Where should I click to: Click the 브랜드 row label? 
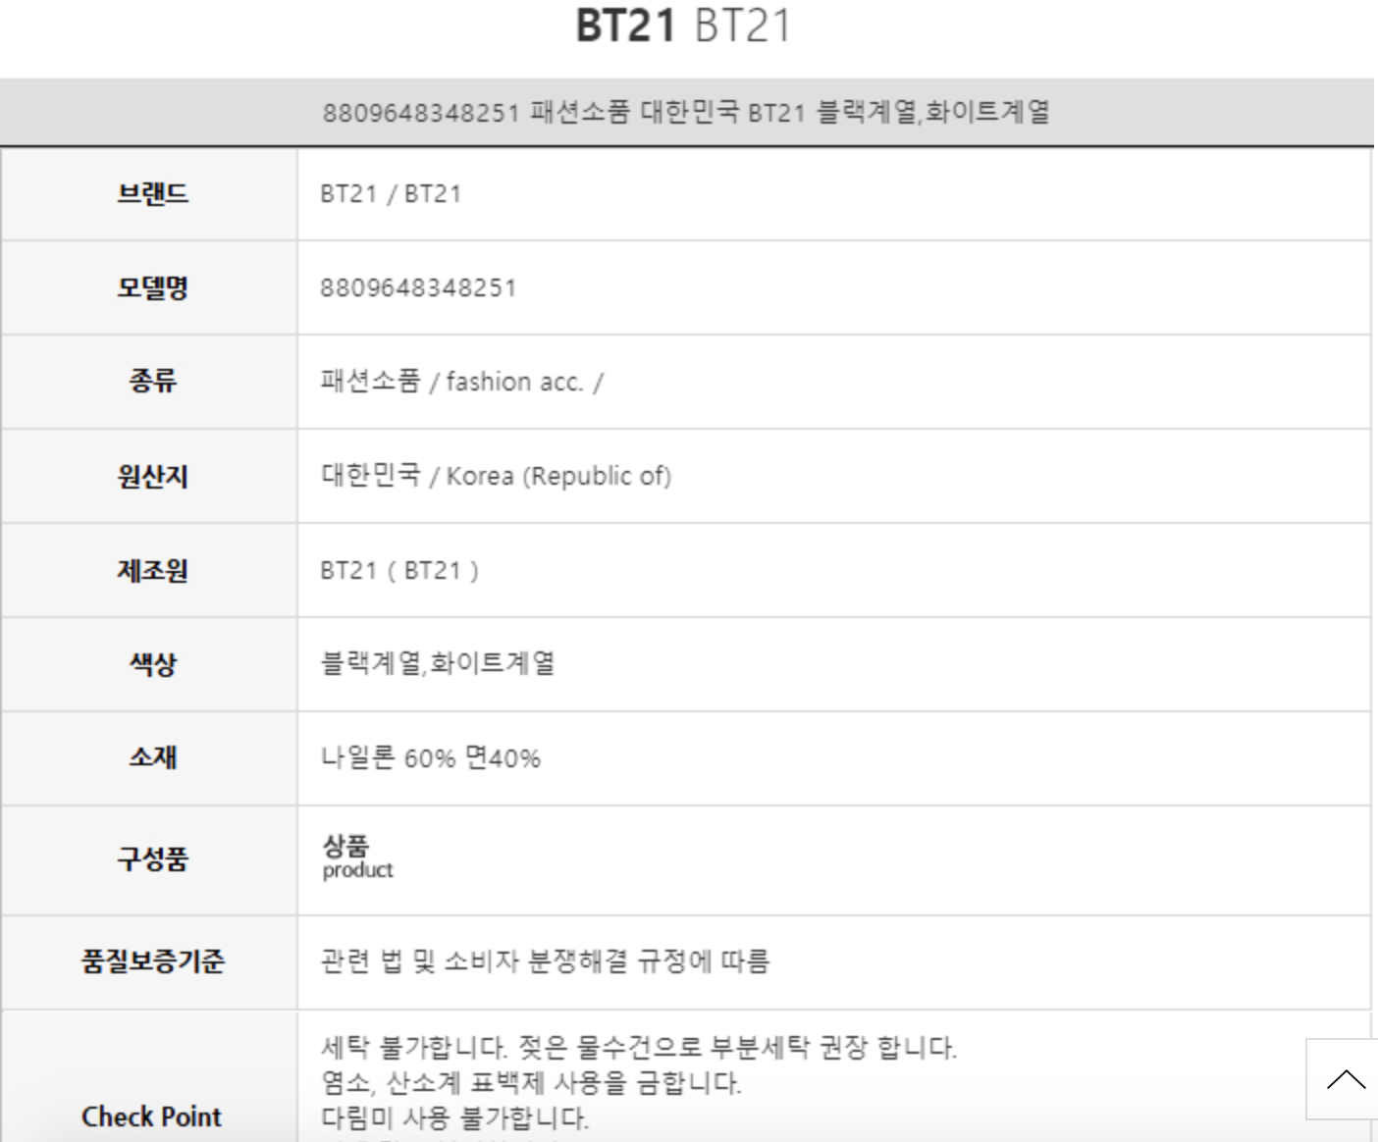click(152, 193)
